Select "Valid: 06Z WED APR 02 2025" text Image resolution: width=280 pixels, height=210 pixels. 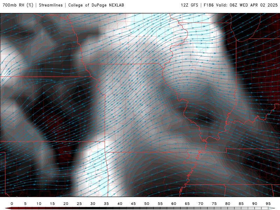pyautogui.click(x=247, y=5)
